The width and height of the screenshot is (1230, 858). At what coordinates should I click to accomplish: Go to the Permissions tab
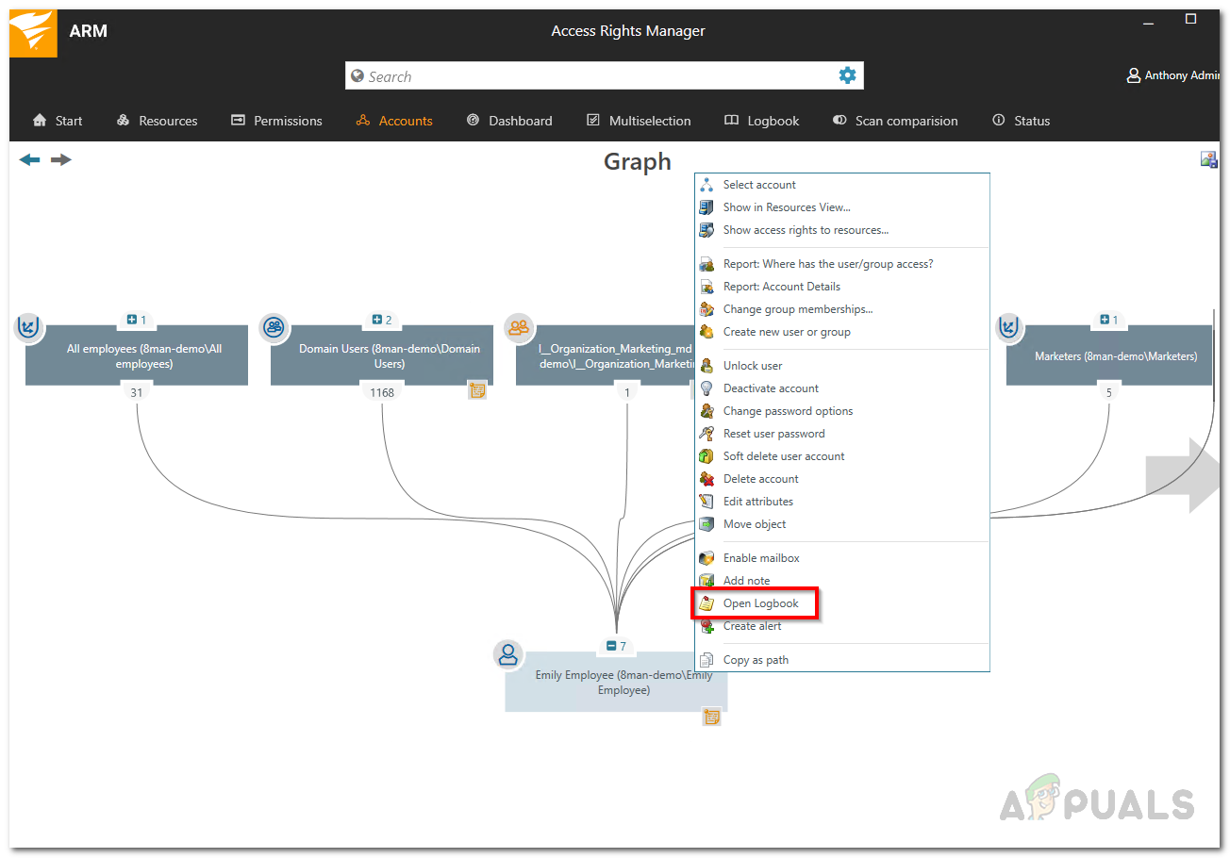click(276, 121)
